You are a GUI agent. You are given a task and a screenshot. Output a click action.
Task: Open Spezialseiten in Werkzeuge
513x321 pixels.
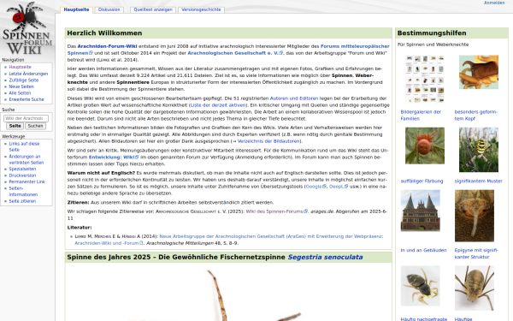pos(22,169)
